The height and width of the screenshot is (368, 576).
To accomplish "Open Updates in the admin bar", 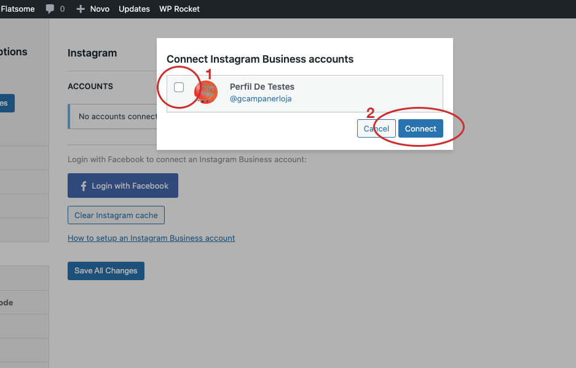I will click(x=134, y=9).
